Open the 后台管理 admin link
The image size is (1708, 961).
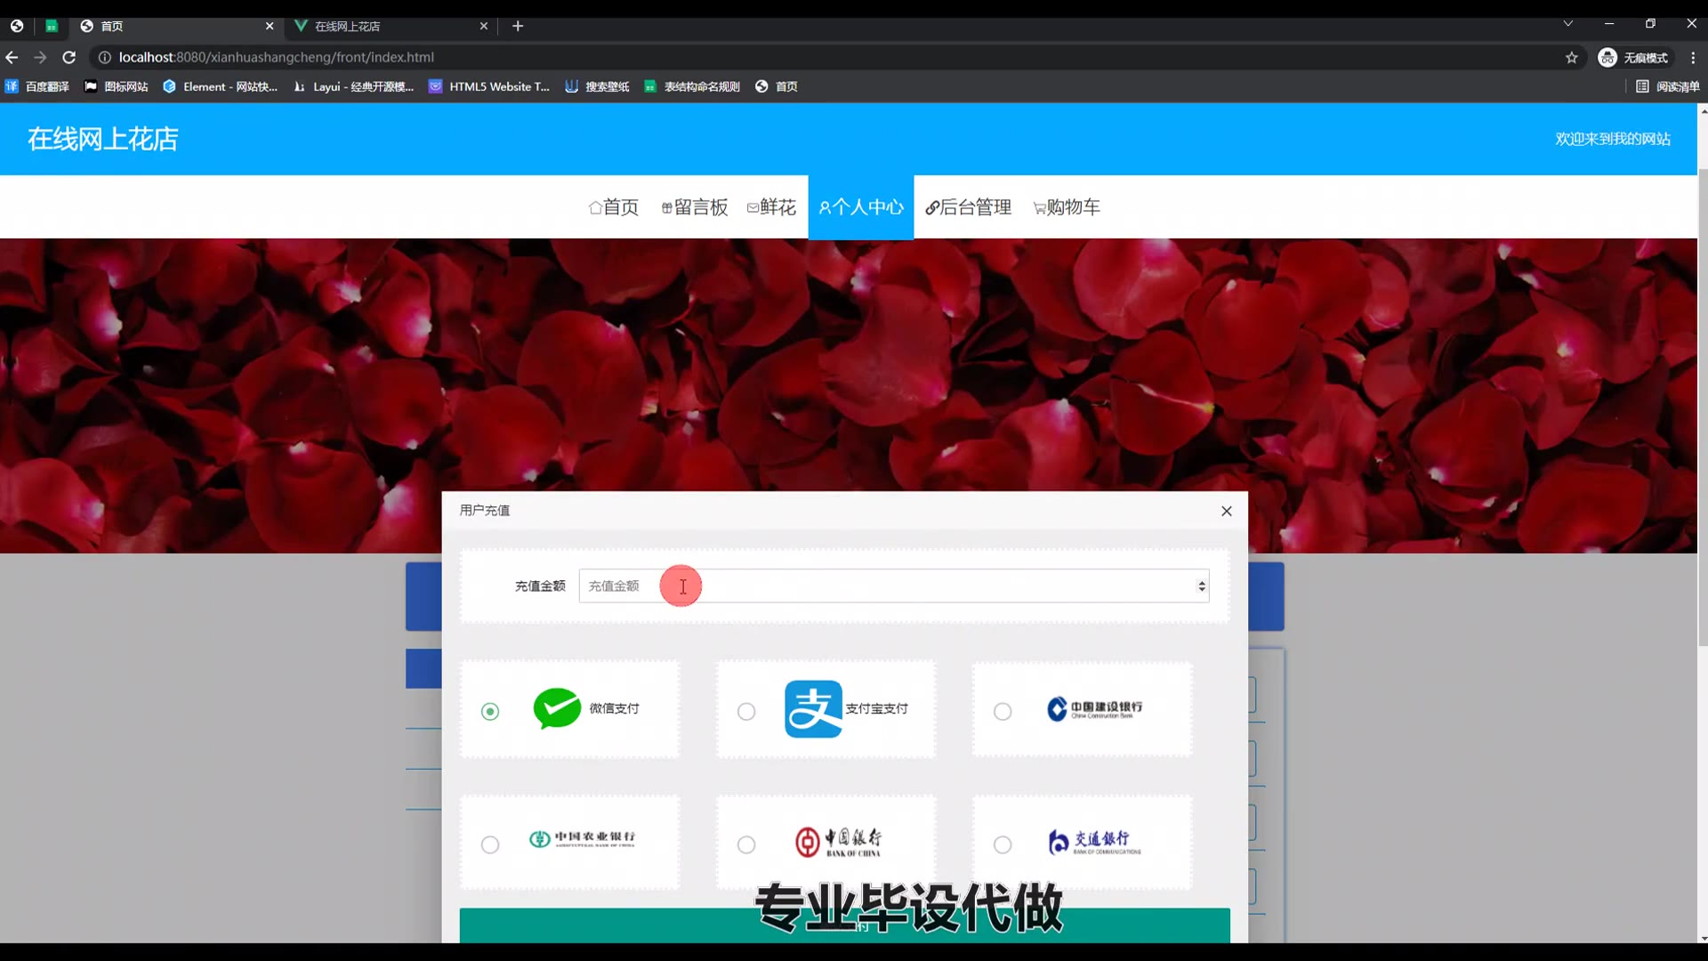tap(969, 207)
